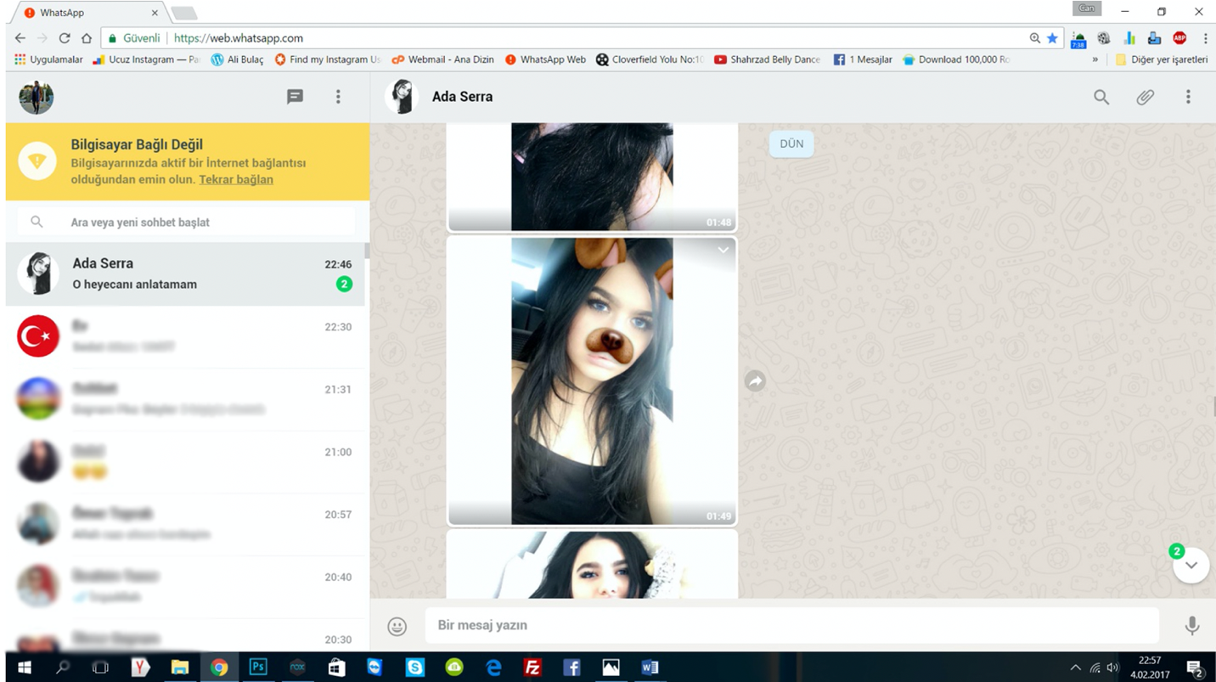Open the WhatsApp Web bookmark

coord(545,59)
